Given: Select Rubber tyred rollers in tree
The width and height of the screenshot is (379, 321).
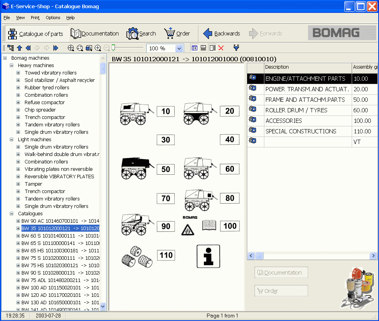Looking at the screenshot, I should (47, 87).
